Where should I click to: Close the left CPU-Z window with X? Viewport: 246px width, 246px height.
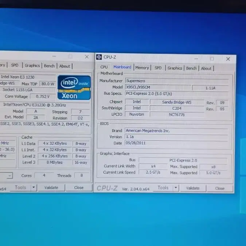coord(87,56)
